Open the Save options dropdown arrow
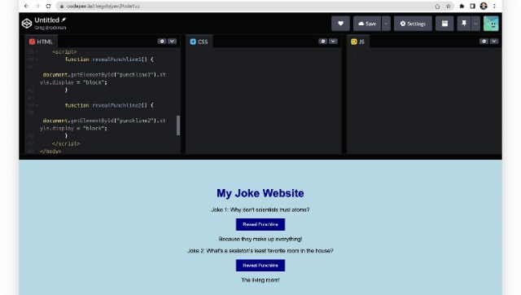This screenshot has width=521, height=295. pyautogui.click(x=386, y=24)
